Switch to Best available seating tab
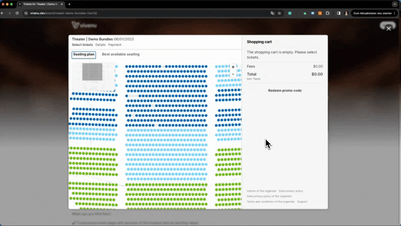The height and width of the screenshot is (226, 401). 120,55
